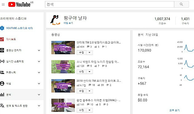The image size is (194, 114).
Task: Select 대시보드 menu item
Action: 11,39
